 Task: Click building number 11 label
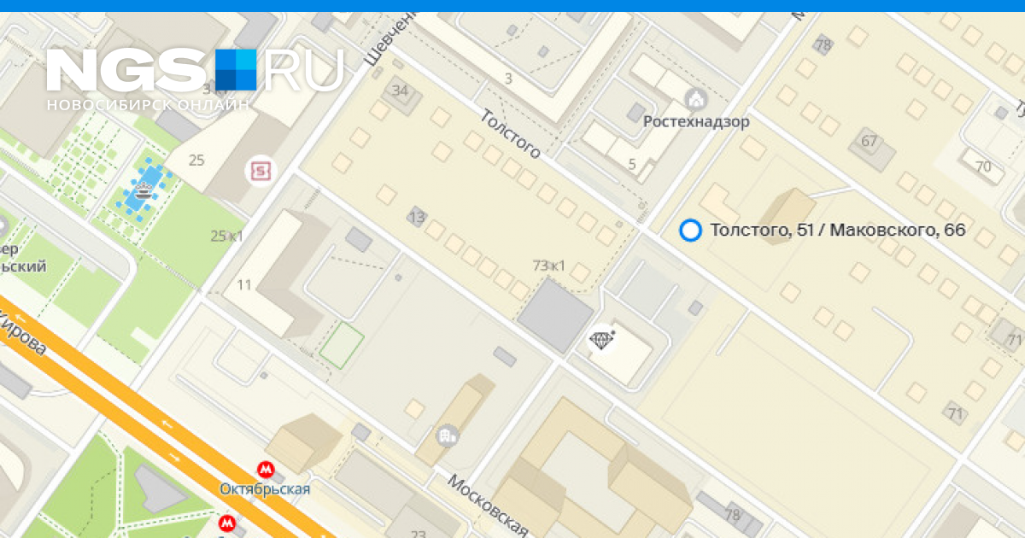[x=244, y=285]
